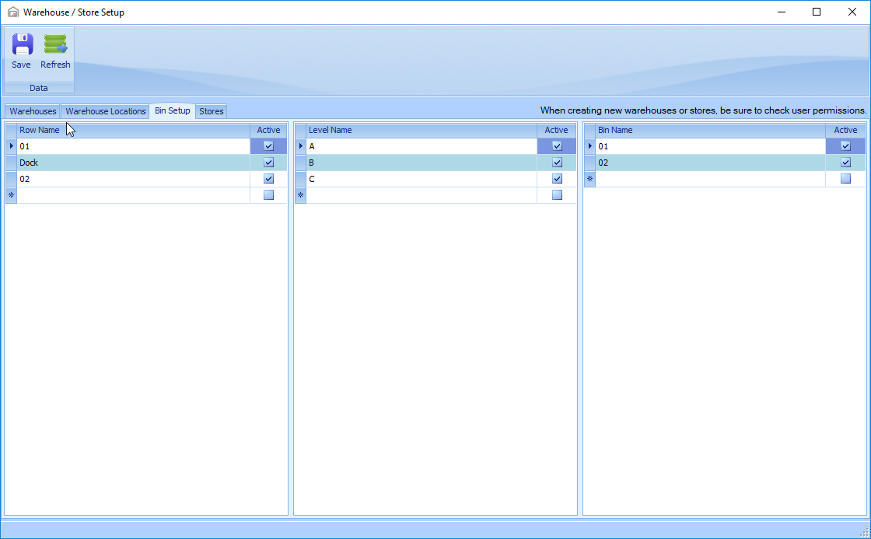This screenshot has height=539, width=871.
Task: Sort by Row Name column header
Action: click(x=132, y=130)
